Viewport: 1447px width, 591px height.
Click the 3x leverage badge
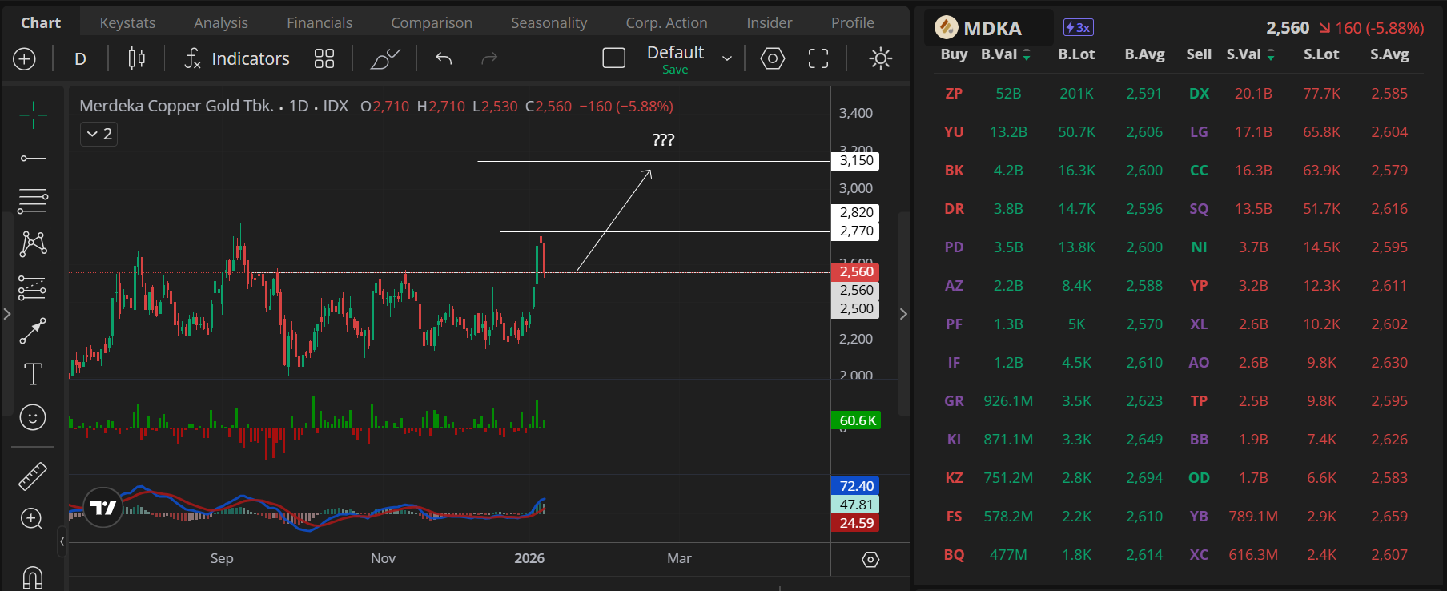tap(1078, 28)
